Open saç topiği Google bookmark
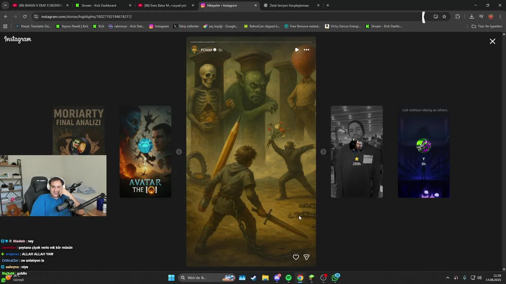 tap(221, 26)
